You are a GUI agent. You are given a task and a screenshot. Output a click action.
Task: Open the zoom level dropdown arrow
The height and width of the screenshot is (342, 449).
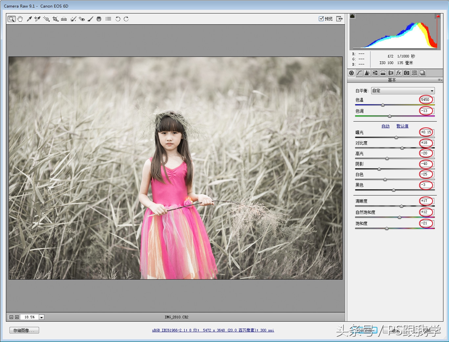coord(41,317)
